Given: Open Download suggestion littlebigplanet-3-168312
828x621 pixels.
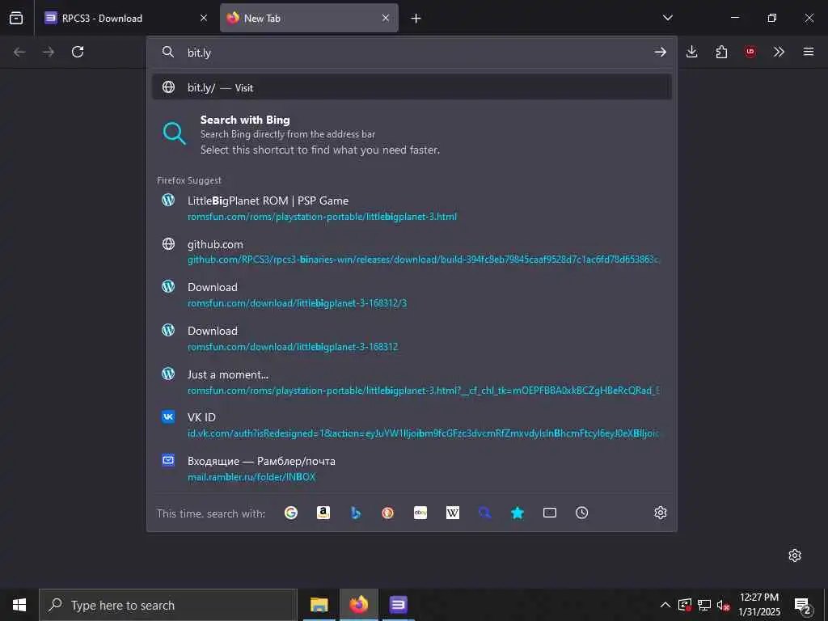Looking at the screenshot, I should click(412, 339).
